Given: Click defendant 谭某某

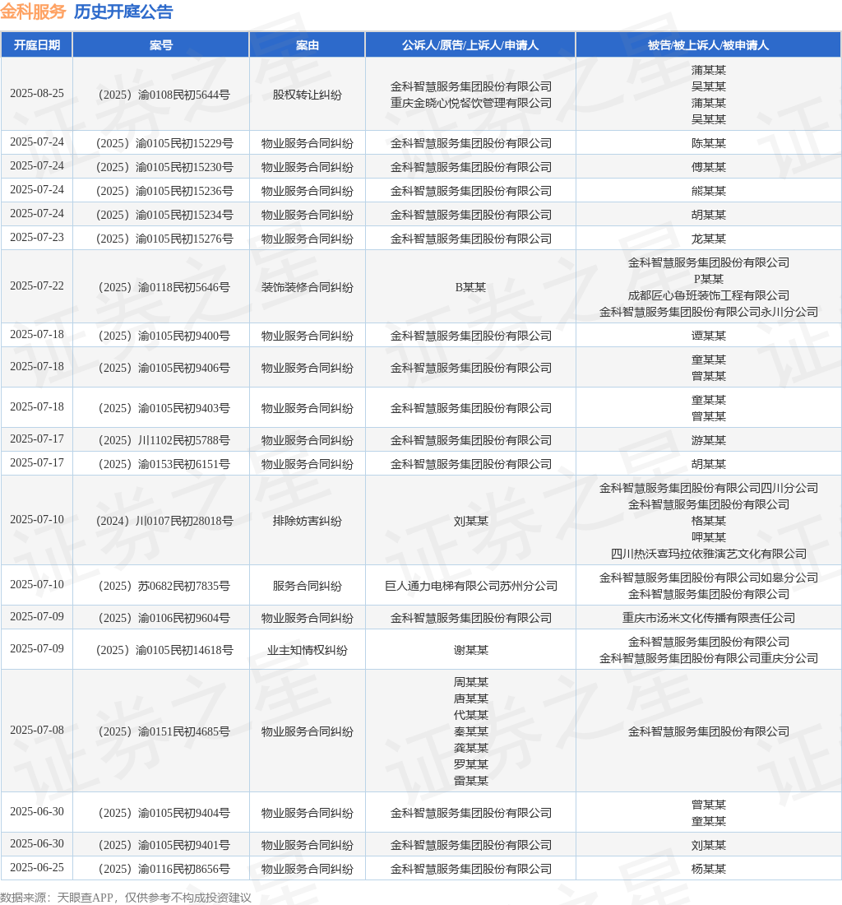Looking at the screenshot, I should (708, 336).
